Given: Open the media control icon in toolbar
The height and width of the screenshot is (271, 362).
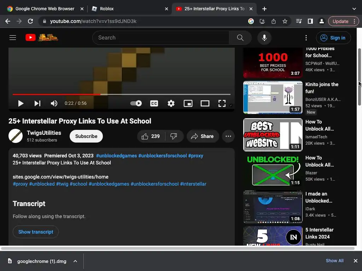Looking at the screenshot, I should pos(299,21).
